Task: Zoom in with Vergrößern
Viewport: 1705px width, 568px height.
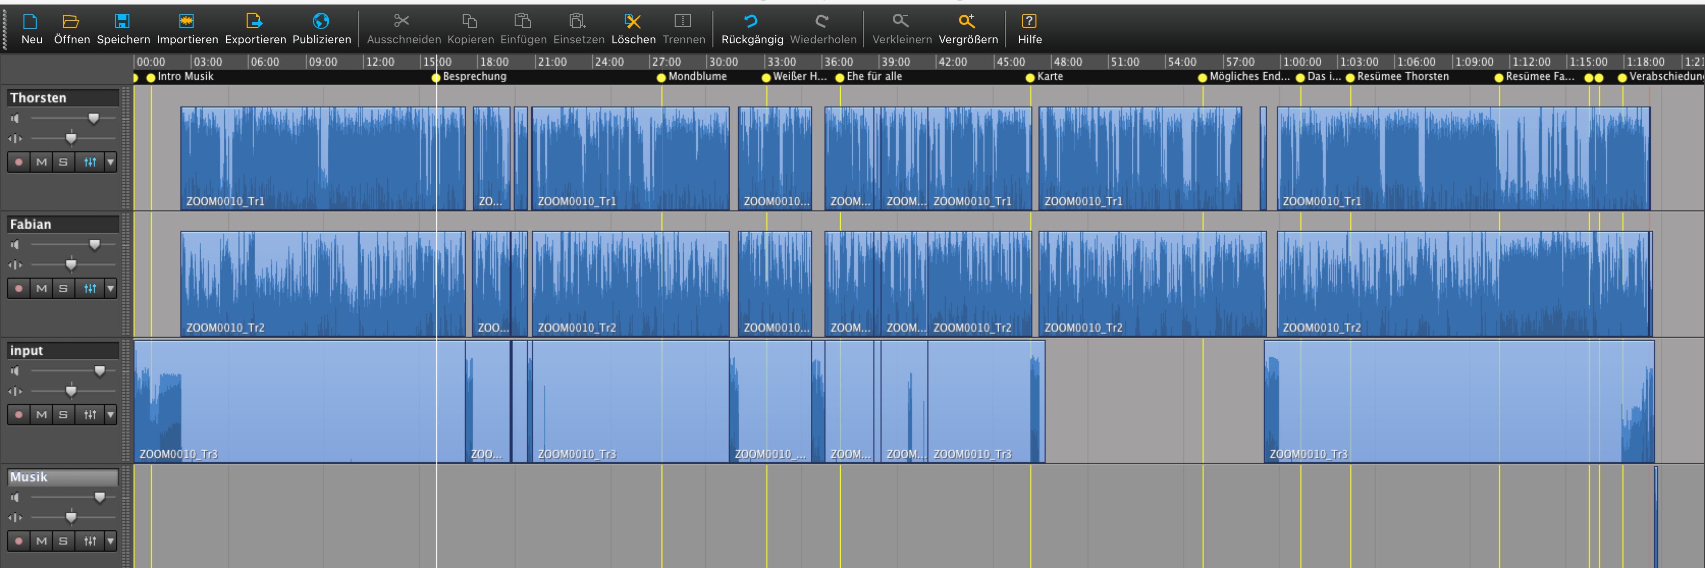Action: click(968, 29)
